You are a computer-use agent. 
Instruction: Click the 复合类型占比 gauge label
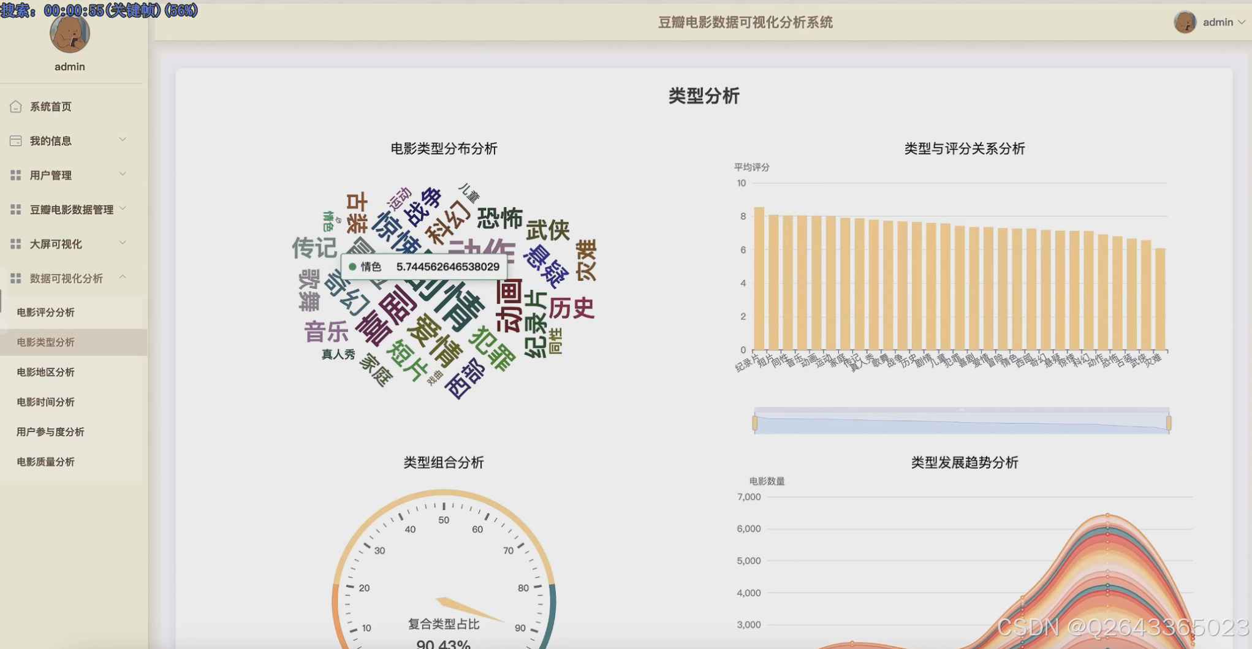click(x=444, y=624)
